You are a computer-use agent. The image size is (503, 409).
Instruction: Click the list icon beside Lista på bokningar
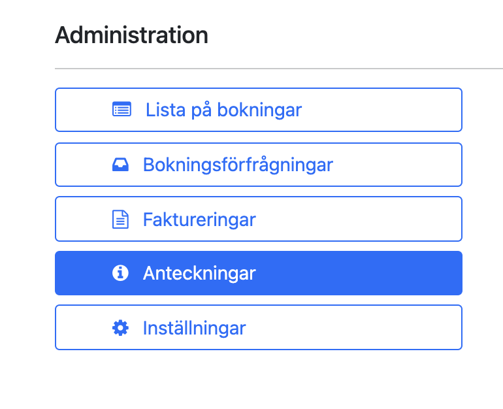122,109
